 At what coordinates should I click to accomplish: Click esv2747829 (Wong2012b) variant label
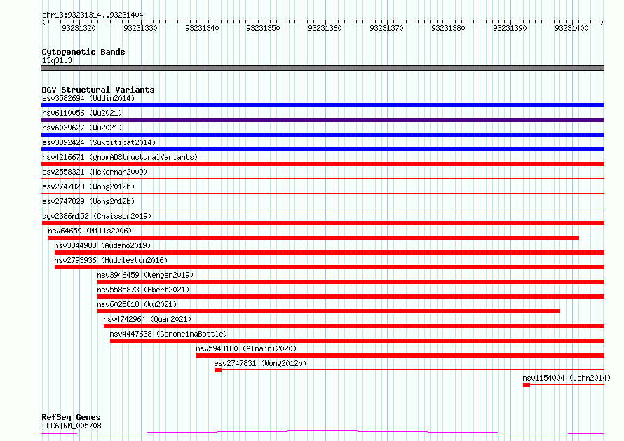click(88, 201)
